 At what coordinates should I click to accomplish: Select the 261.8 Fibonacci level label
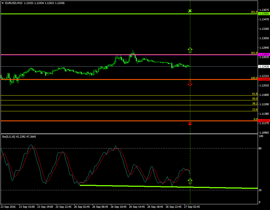point(254,12)
